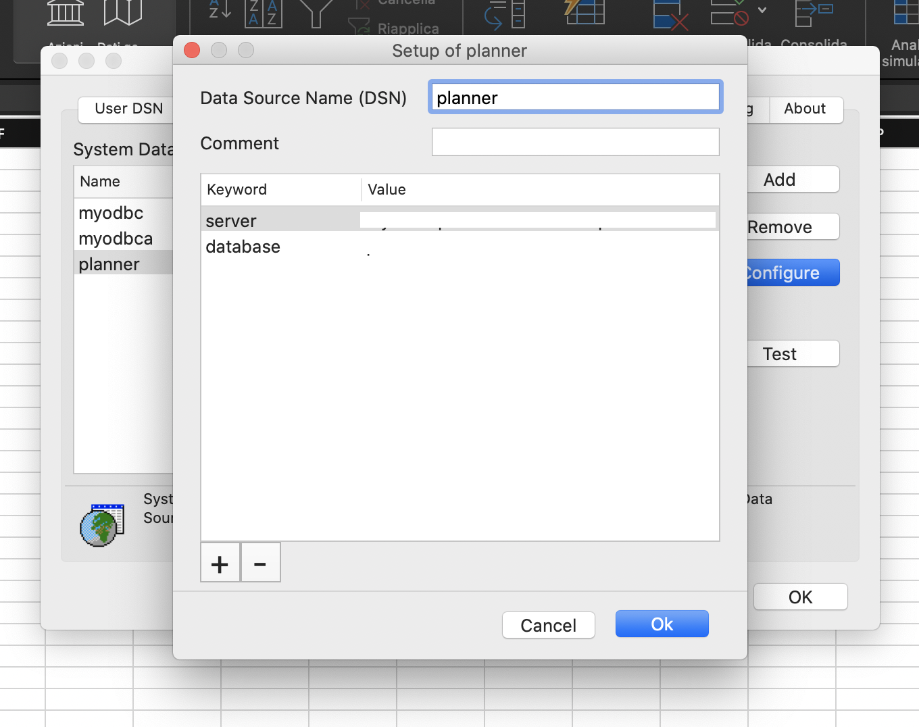
Task: Click Cancel in Setup of planner dialog
Action: [548, 625]
